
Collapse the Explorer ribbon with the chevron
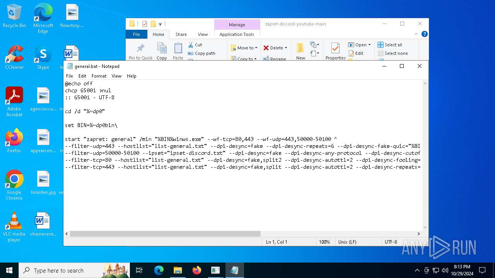point(416,34)
